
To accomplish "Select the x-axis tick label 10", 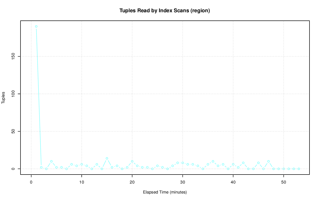I will (81, 182).
